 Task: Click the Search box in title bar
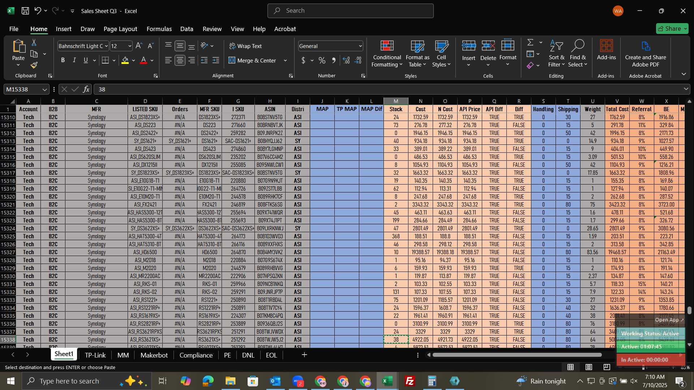click(x=350, y=11)
